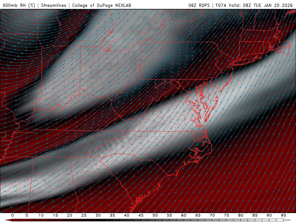Viewport: 296px width, 222px height.
Task: Click the 'F074 Valid: 08Z TUE JAN 20 2026' text
Action: pyautogui.click(x=255, y=5)
